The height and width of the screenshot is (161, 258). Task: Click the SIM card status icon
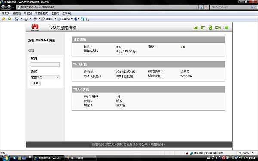tap(203, 28)
